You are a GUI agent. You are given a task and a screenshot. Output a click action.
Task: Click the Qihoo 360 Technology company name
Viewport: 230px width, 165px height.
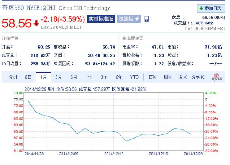pos(84,8)
